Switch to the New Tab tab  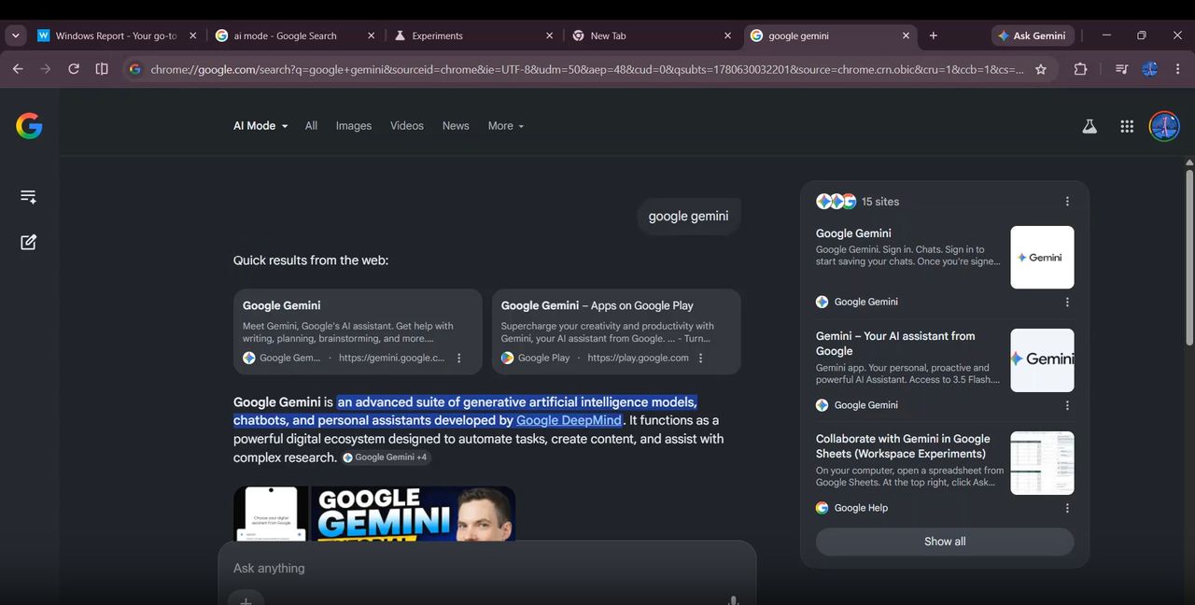pyautogui.click(x=652, y=35)
